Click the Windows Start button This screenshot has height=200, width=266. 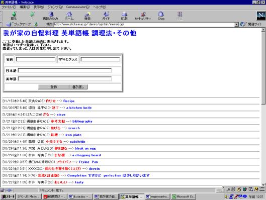coord(8,196)
